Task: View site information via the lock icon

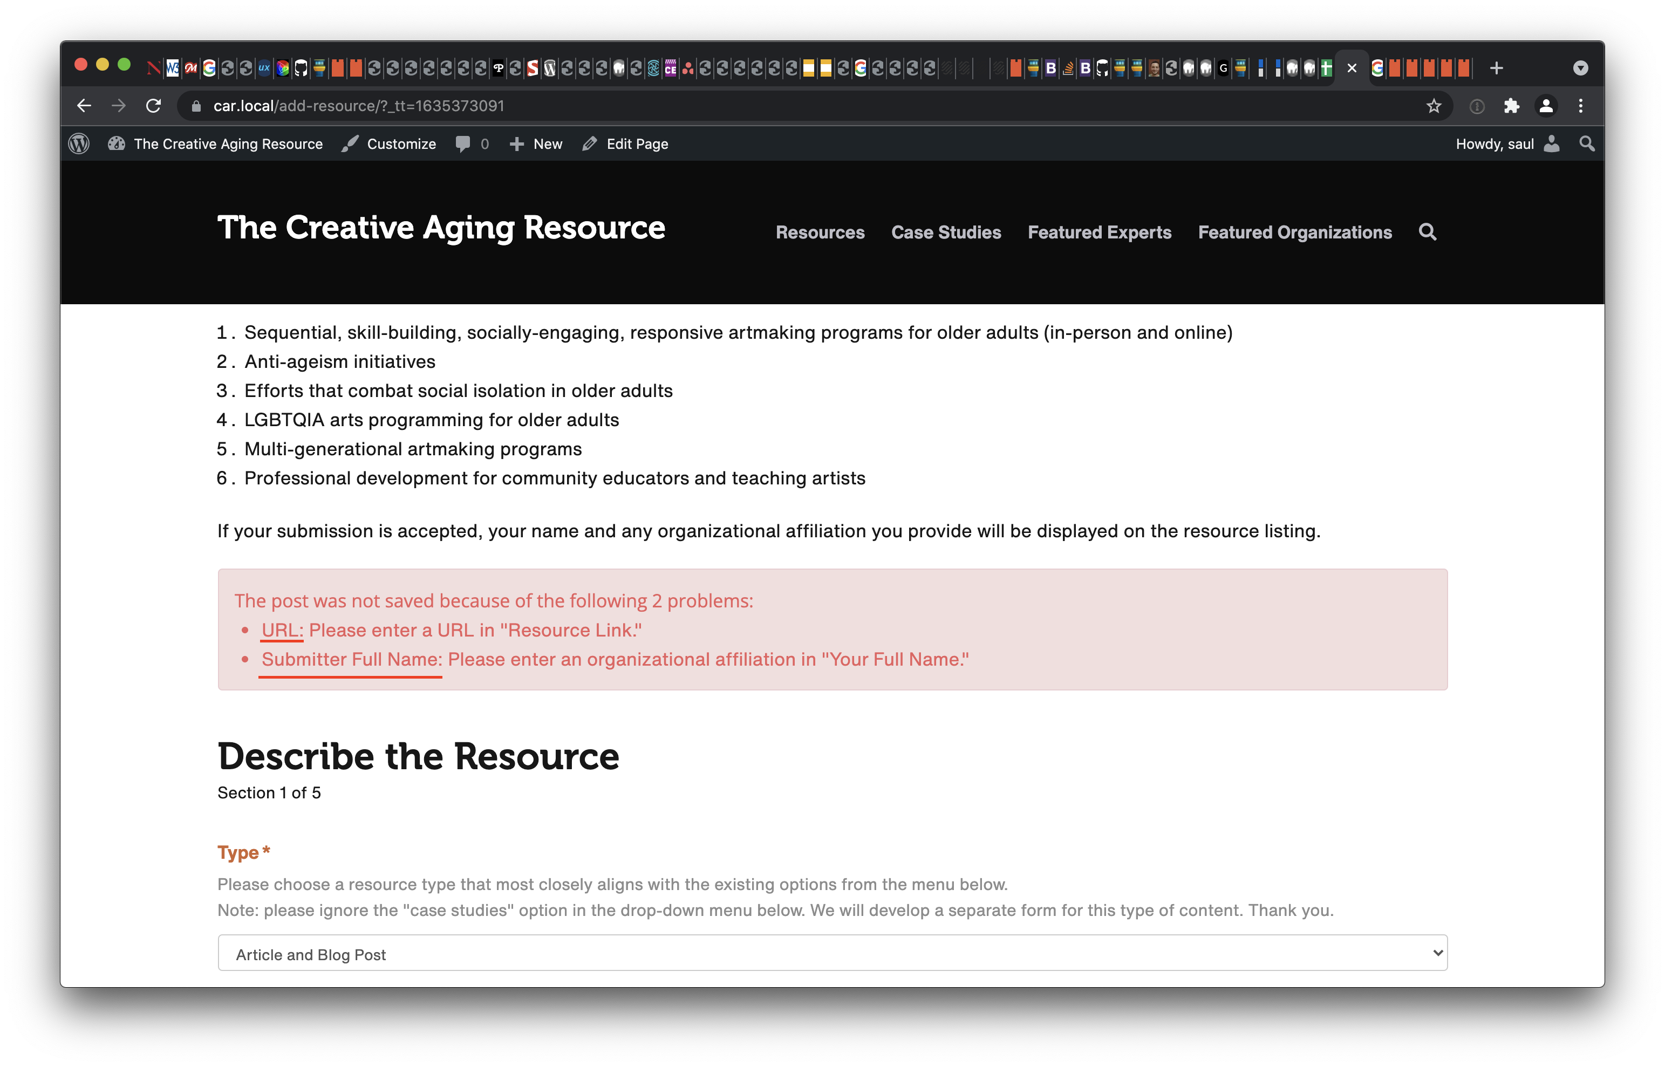Action: pos(196,106)
